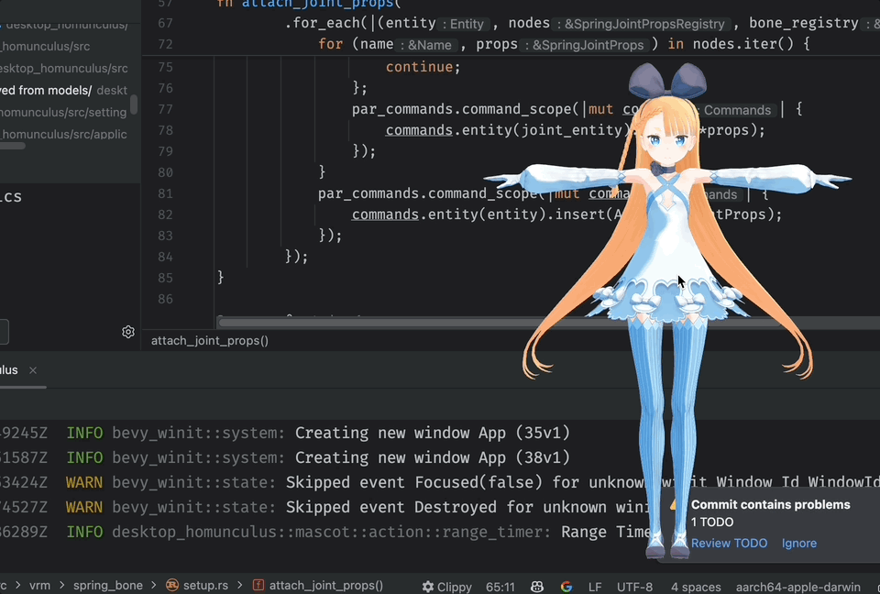Click the 'continue;' statement on line 75
The height and width of the screenshot is (594, 880).
423,67
